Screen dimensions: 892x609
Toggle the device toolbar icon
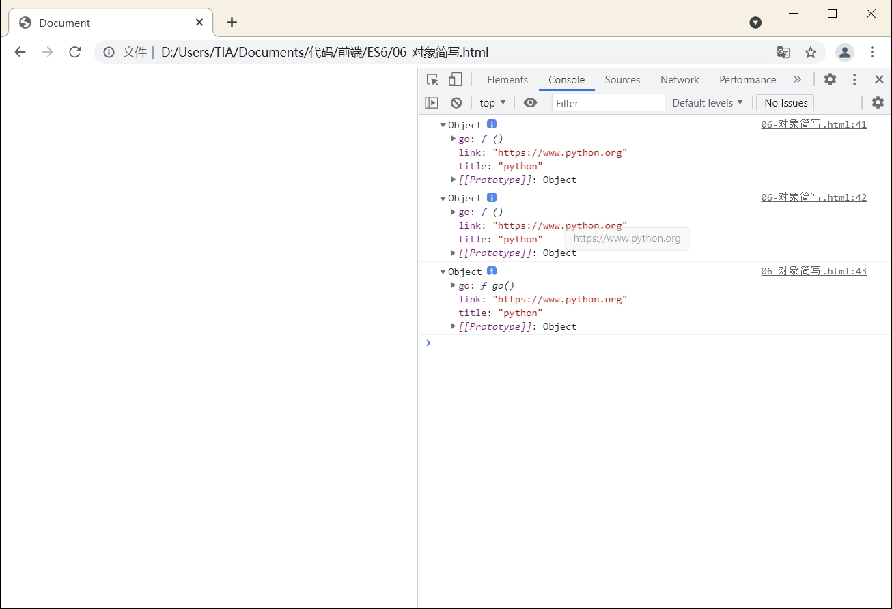tap(455, 79)
